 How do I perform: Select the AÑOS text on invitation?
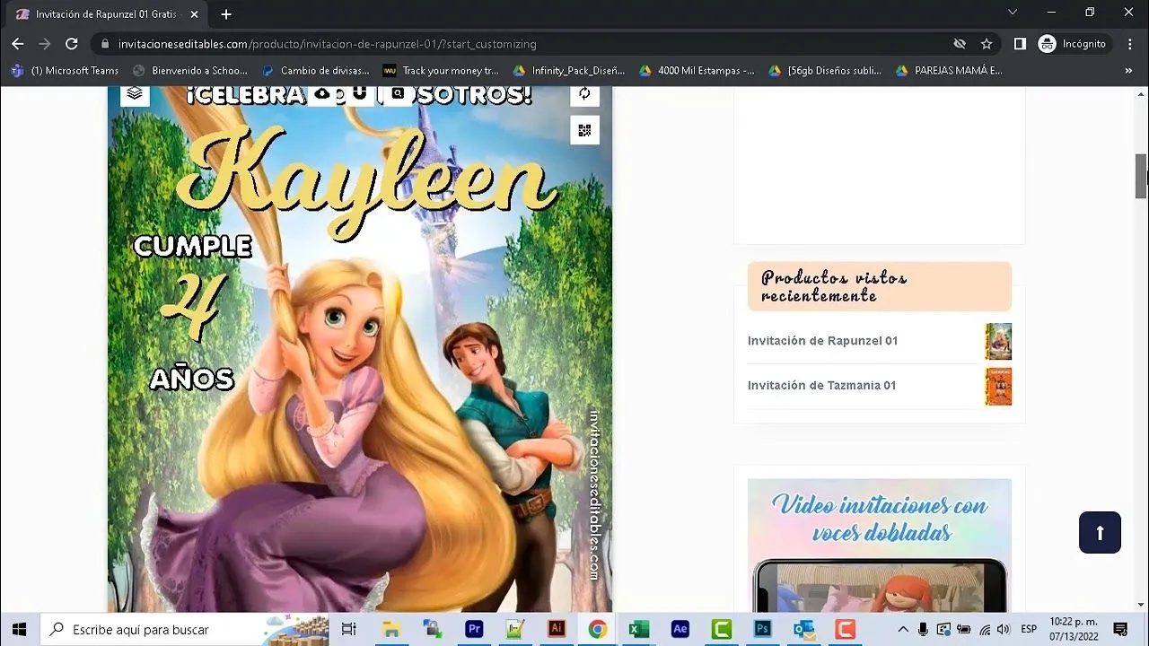(x=192, y=379)
